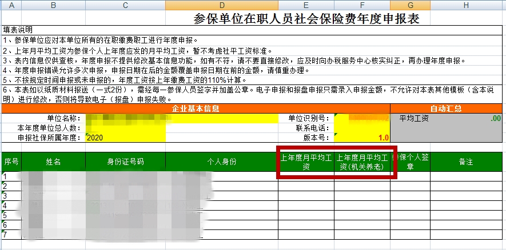The image size is (506, 250).
Task: Click the 身份证号码 column header
Action: point(126,162)
